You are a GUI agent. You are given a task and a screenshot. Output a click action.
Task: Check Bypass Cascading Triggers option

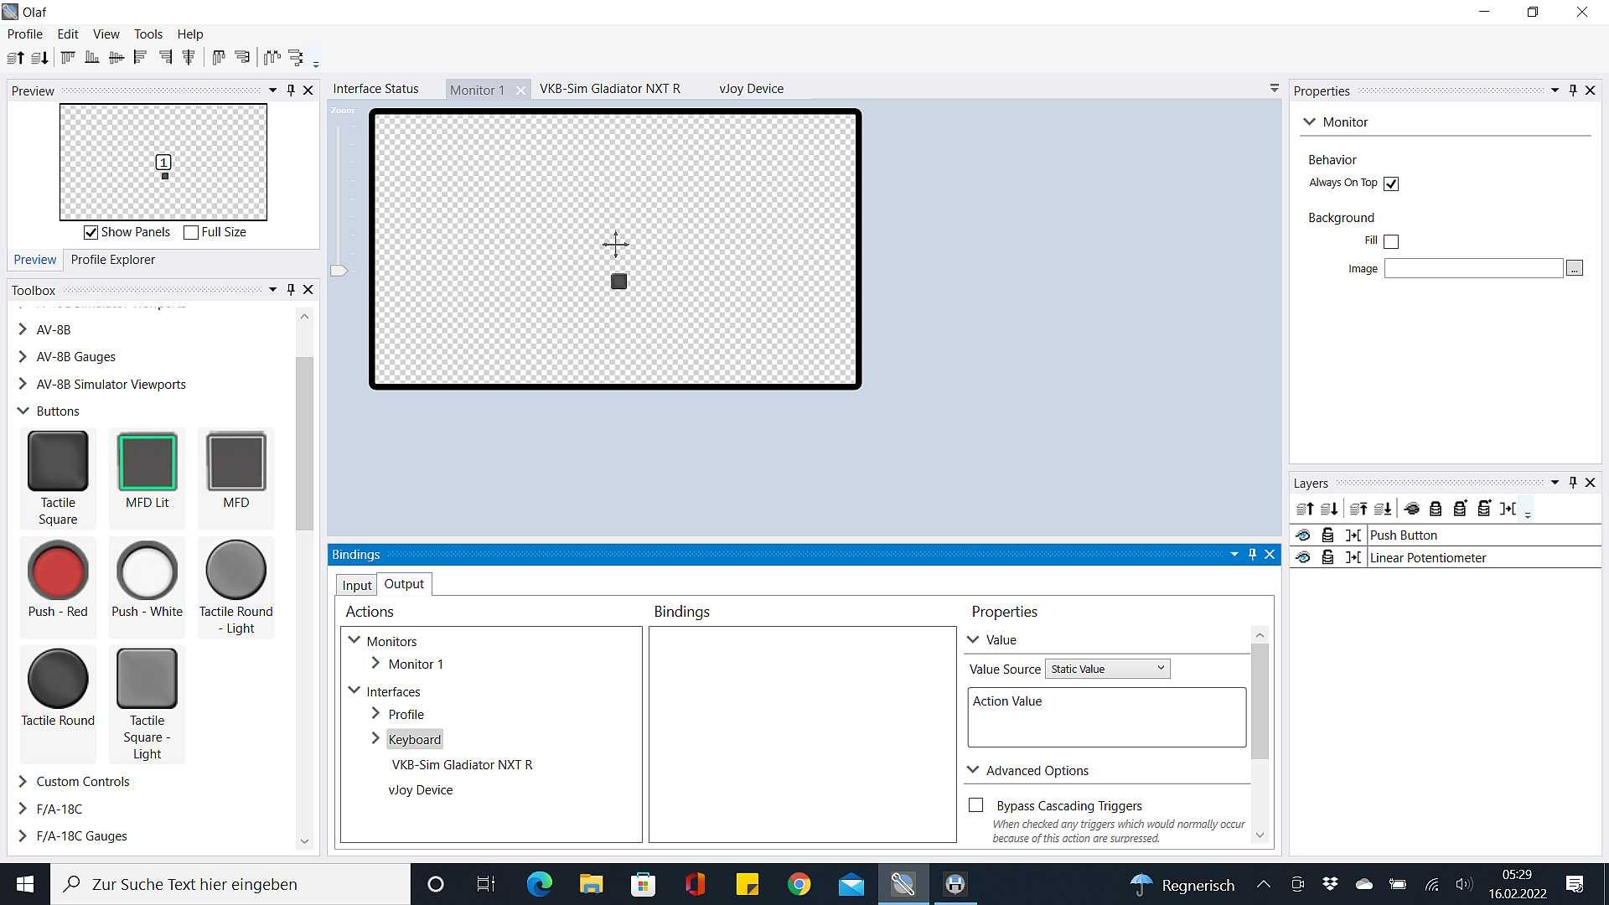point(975,805)
